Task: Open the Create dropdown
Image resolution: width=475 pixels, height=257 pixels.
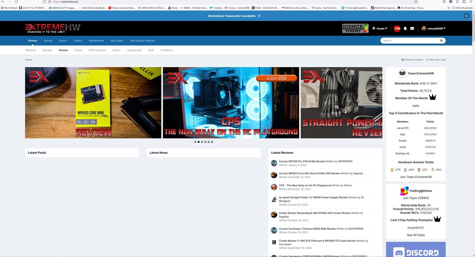Action: pos(380,28)
